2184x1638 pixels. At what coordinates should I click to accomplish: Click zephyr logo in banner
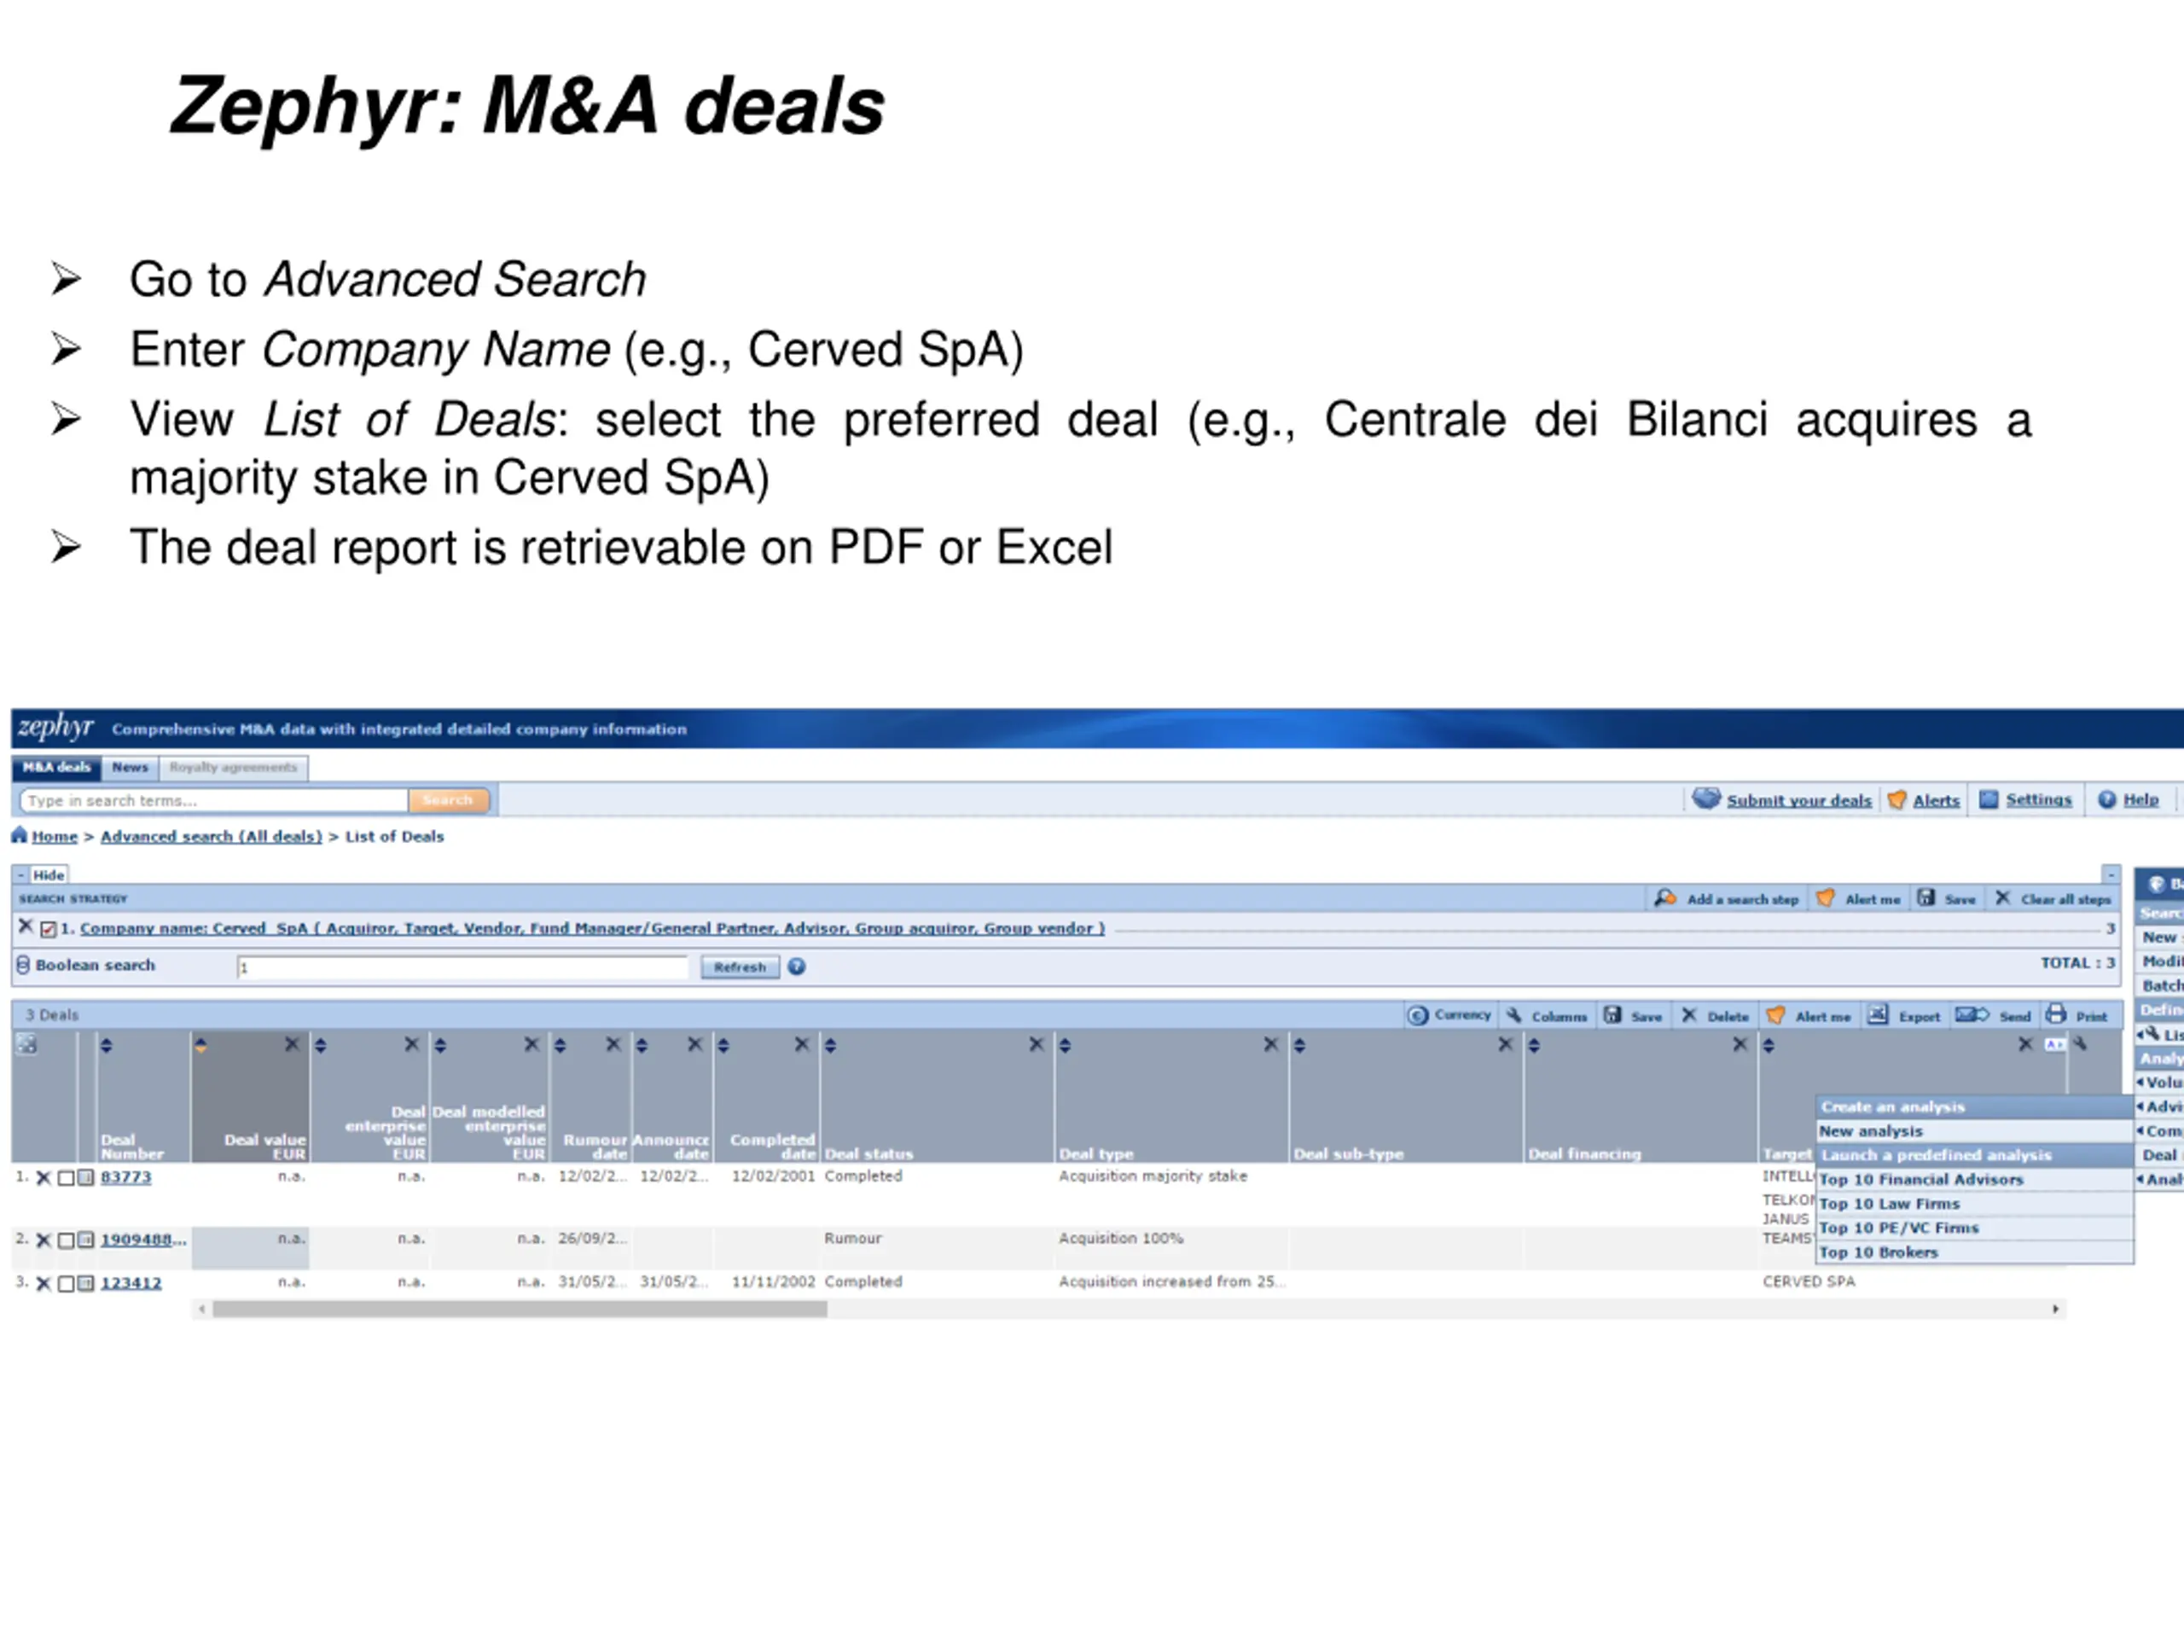click(x=55, y=728)
